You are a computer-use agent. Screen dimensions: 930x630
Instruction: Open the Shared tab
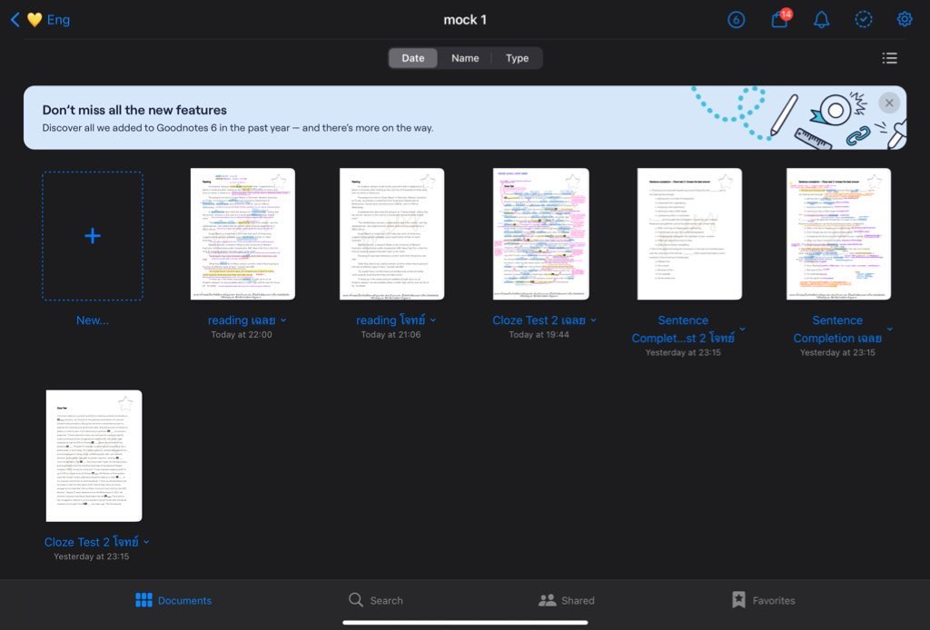(567, 600)
